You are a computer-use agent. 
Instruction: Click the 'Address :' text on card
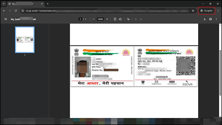tap(142, 67)
